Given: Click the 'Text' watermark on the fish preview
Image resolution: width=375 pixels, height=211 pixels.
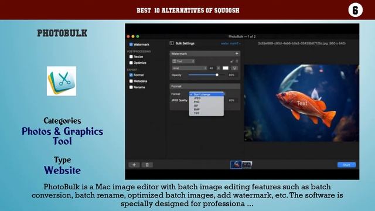Looking at the screenshot, I should pyautogui.click(x=302, y=103).
